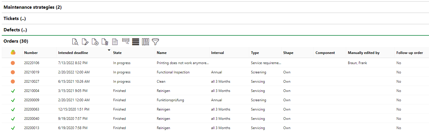Sort by the State column header
The image size is (429, 132).
(117, 53)
